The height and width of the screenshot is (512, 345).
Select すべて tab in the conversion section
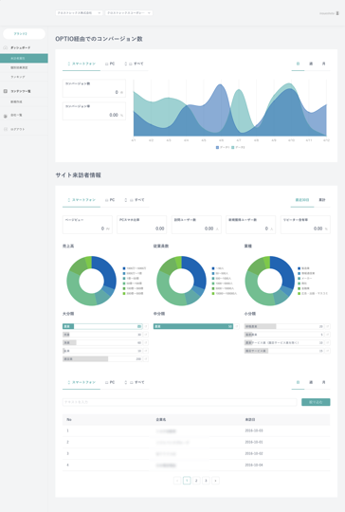click(135, 64)
